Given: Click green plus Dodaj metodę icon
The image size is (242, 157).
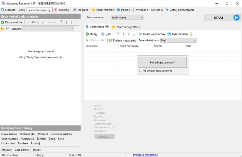Looking at the screenshot, I should click(x=2, y=22).
